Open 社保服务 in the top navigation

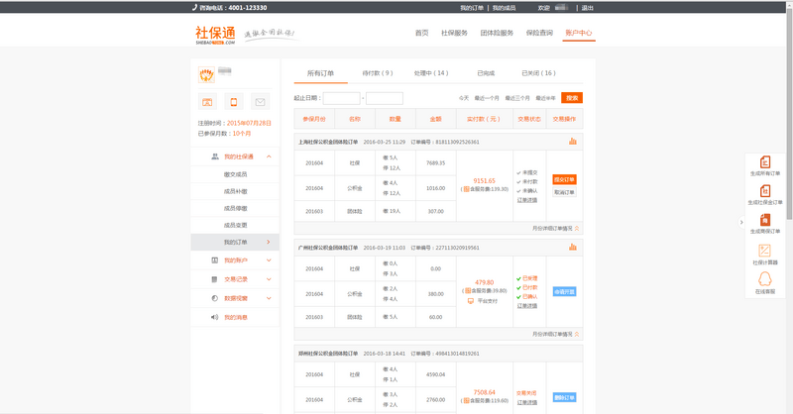pyautogui.click(x=454, y=33)
